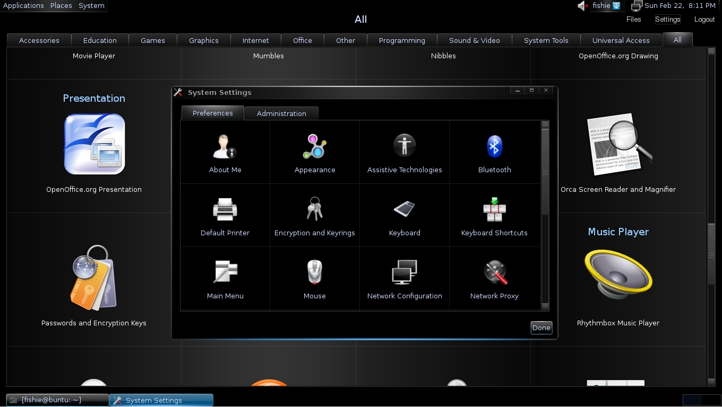Screen dimensions: 722x407
Task: Open the About Me preferences icon
Action: click(x=225, y=147)
